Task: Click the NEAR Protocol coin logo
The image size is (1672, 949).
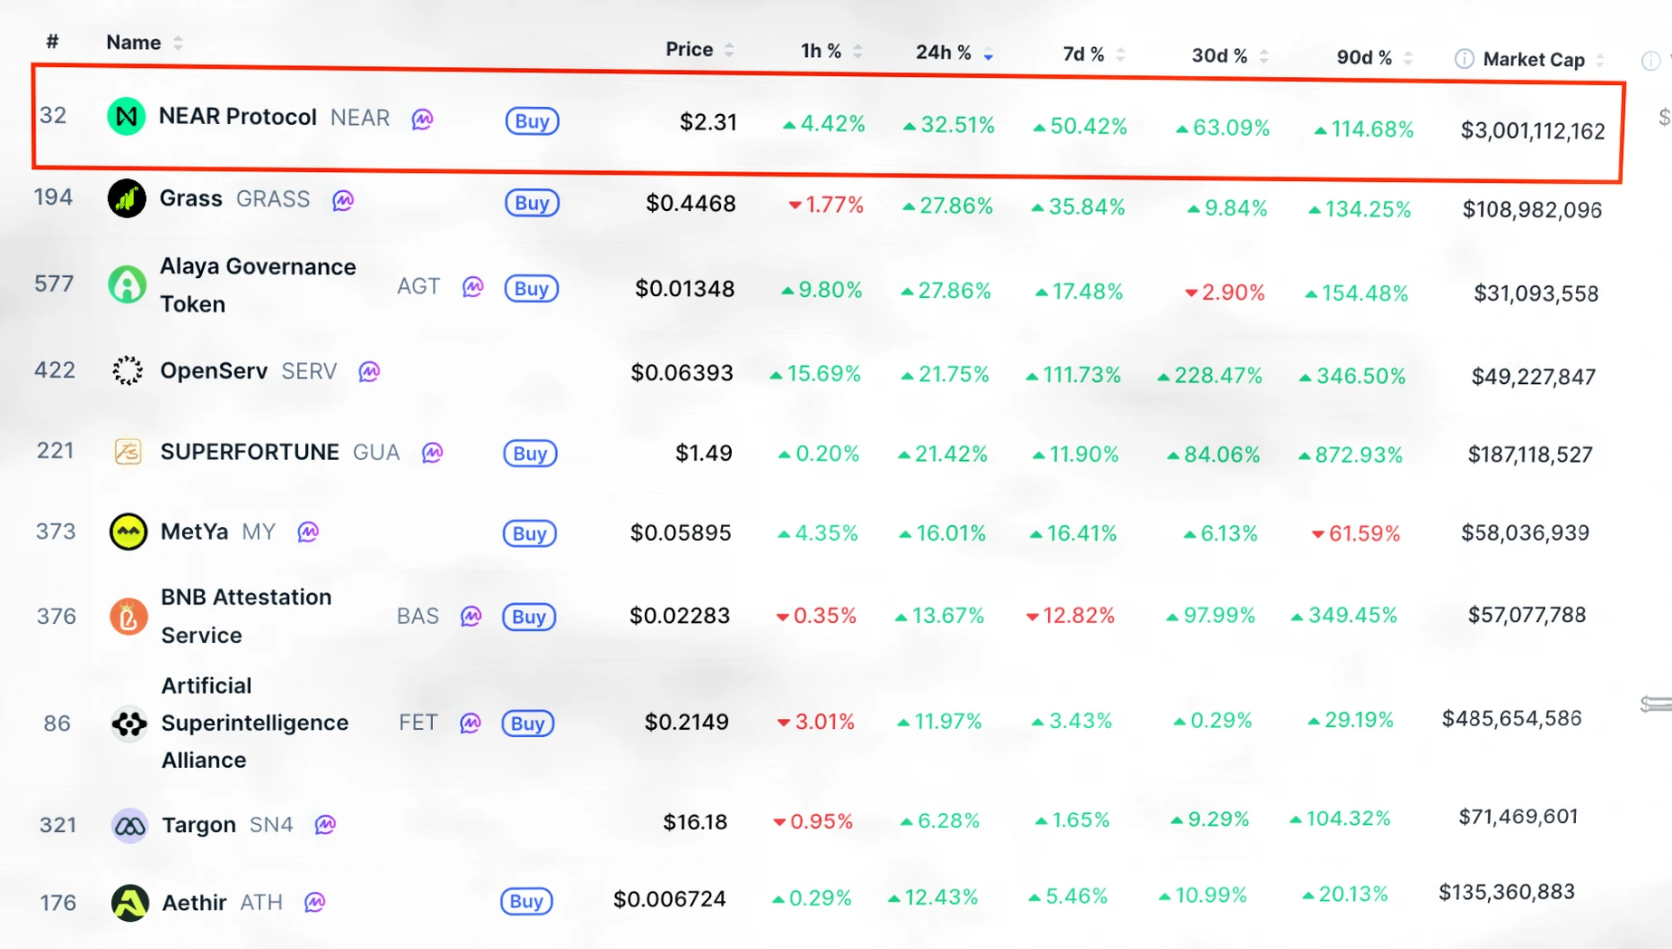Action: [126, 117]
